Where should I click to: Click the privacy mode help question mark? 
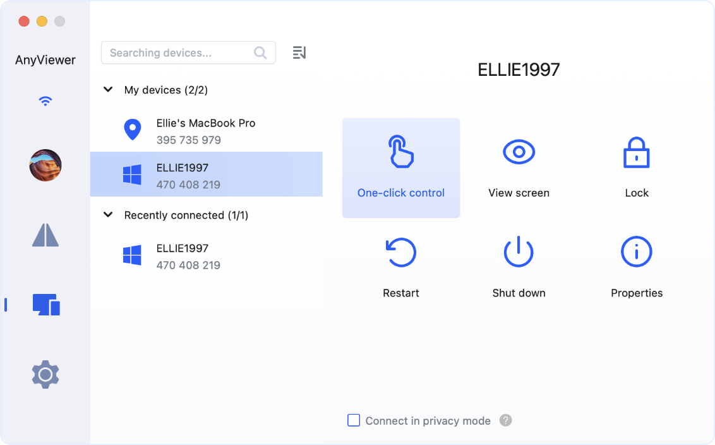[x=505, y=420]
